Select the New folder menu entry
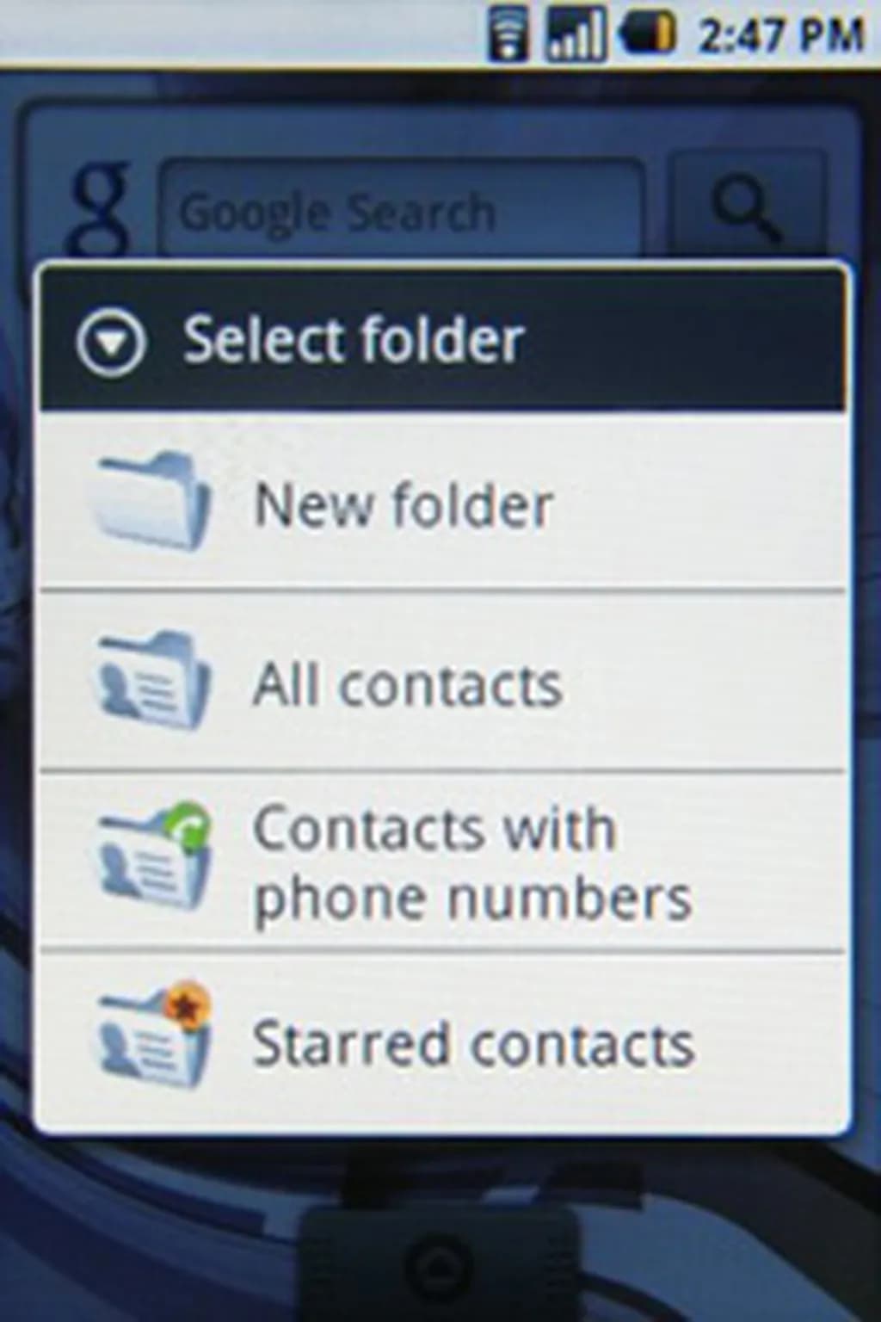This screenshot has width=881, height=1322. coord(442,502)
